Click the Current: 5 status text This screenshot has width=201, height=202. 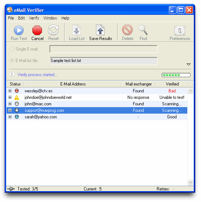coord(93,189)
